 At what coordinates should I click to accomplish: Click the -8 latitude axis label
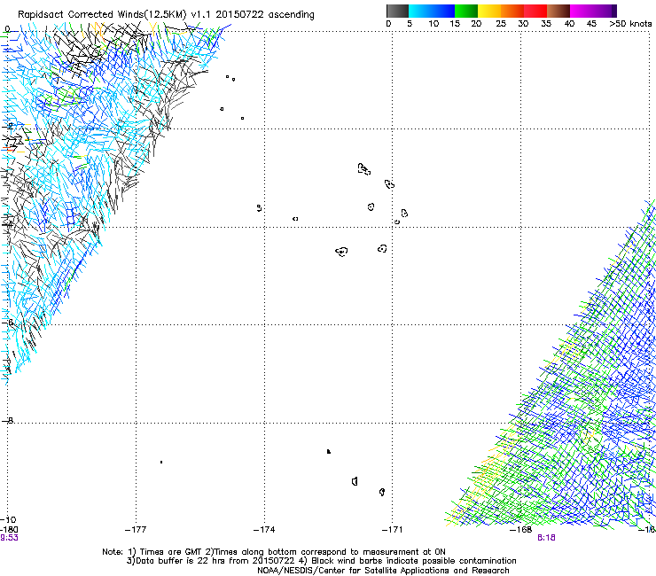pyautogui.click(x=8, y=420)
